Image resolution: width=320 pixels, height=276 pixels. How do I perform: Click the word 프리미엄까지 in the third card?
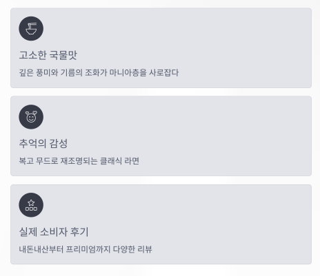click(x=88, y=249)
